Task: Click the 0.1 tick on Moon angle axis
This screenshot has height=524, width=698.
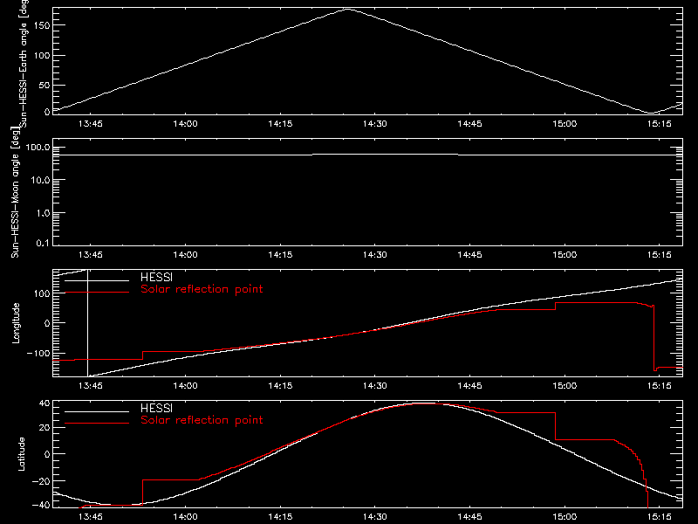Action: point(43,244)
